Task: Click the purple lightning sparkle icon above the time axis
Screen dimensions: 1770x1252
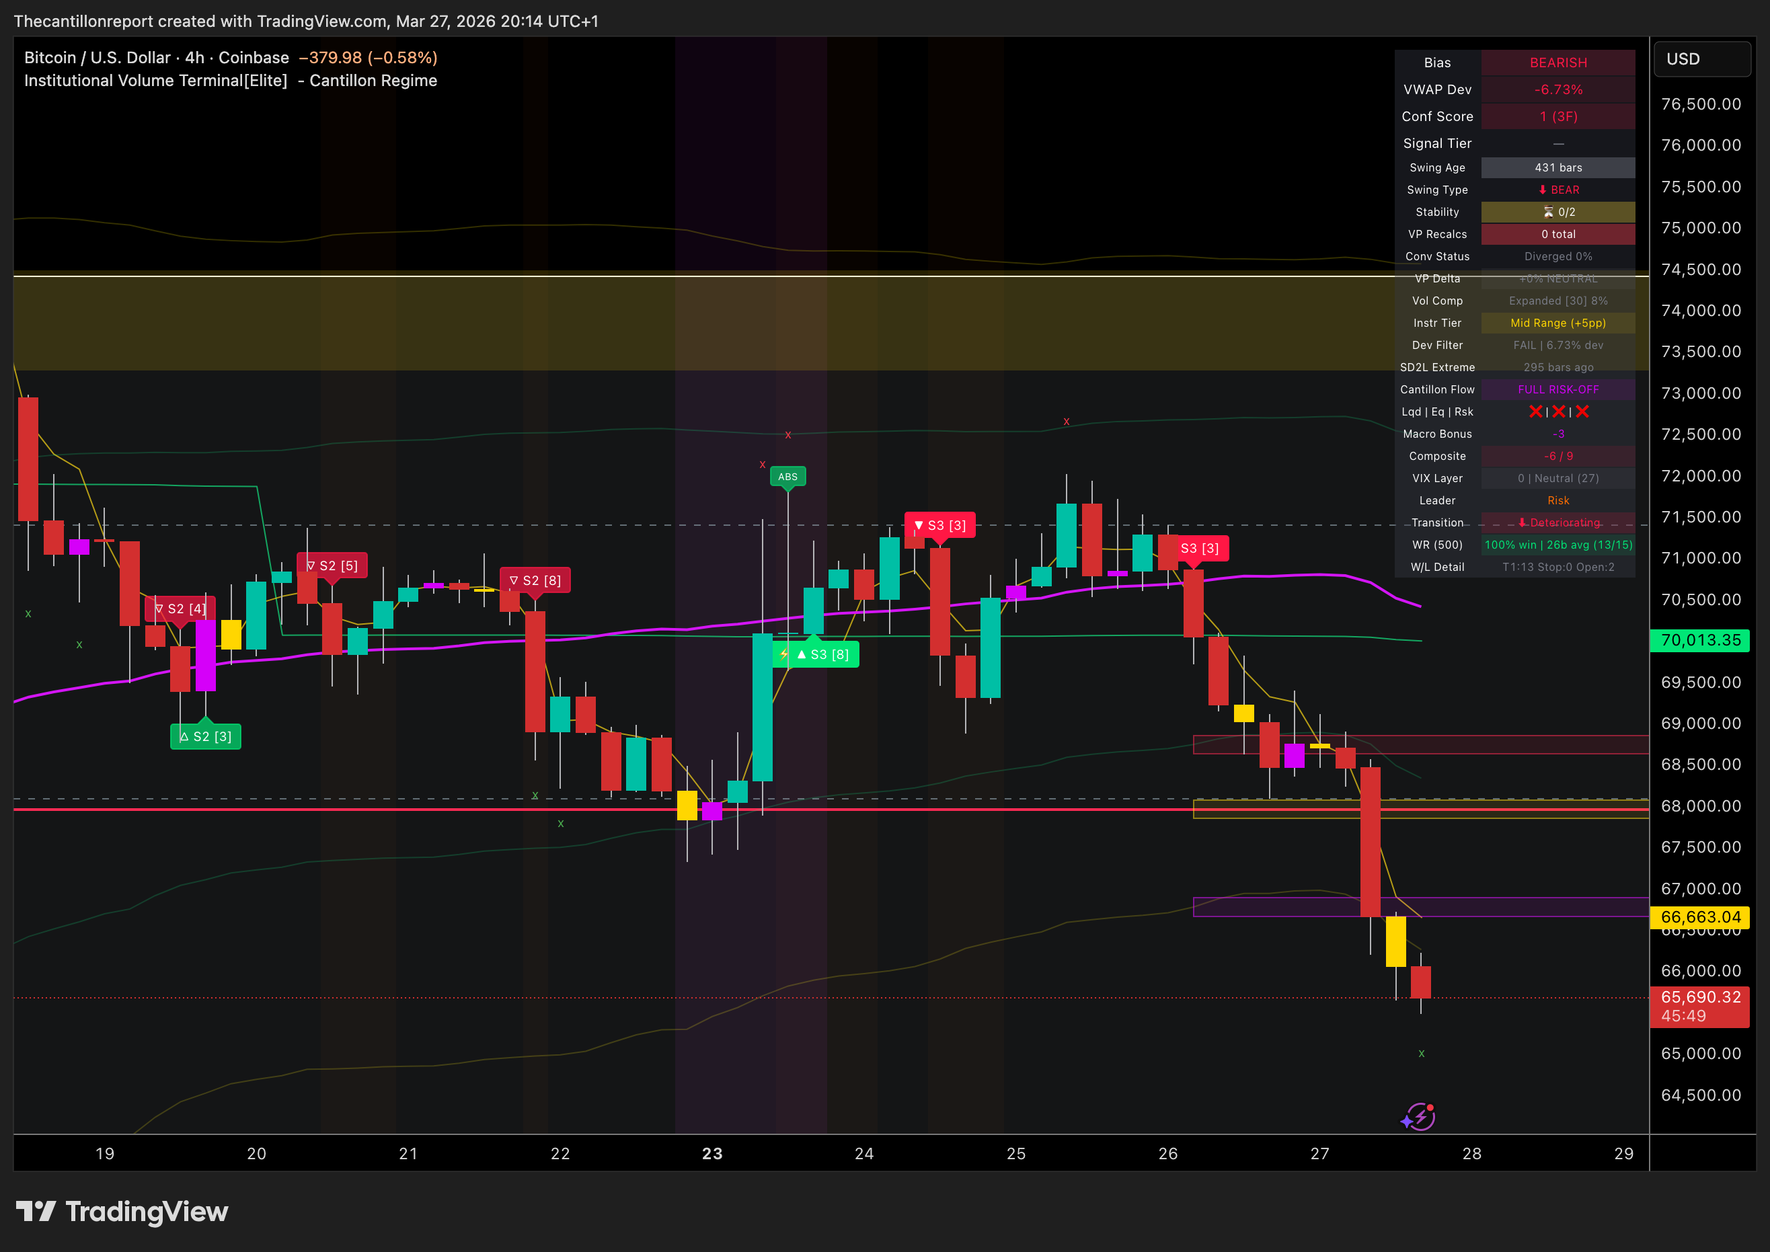Action: [1418, 1116]
